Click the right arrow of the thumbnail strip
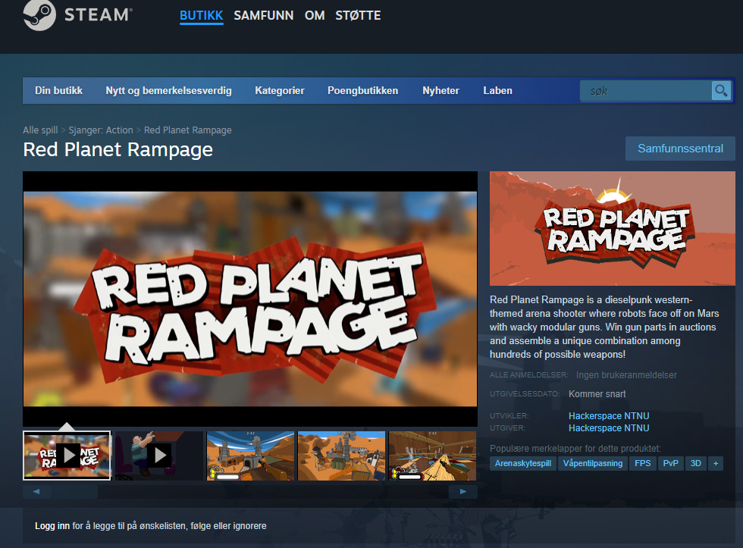Viewport: 743px width, 548px height. point(463,492)
